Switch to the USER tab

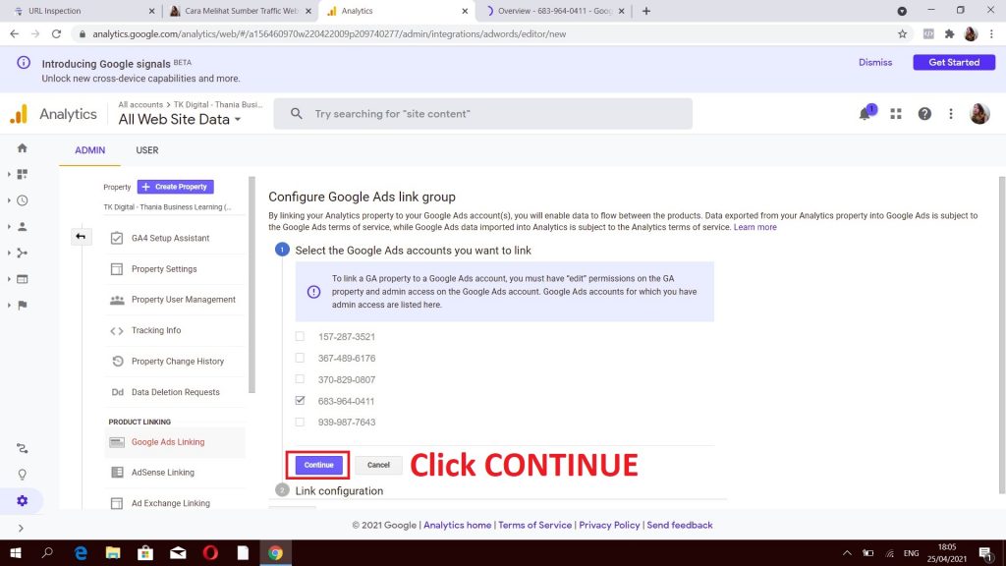147,150
